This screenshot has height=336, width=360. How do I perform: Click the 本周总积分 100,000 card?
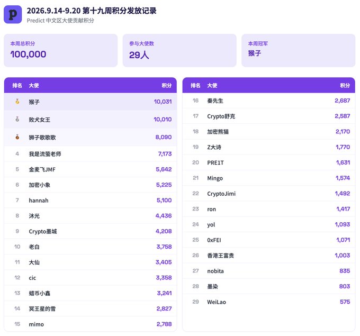(60, 50)
